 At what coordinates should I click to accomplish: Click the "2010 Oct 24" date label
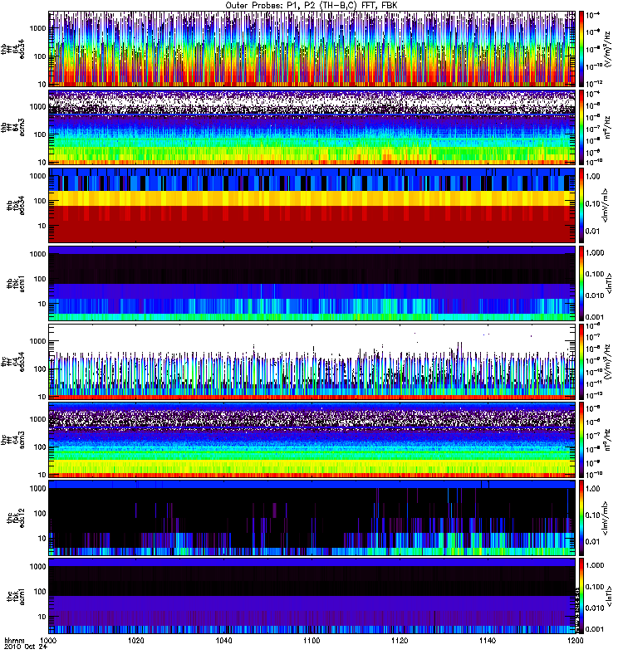point(26,647)
